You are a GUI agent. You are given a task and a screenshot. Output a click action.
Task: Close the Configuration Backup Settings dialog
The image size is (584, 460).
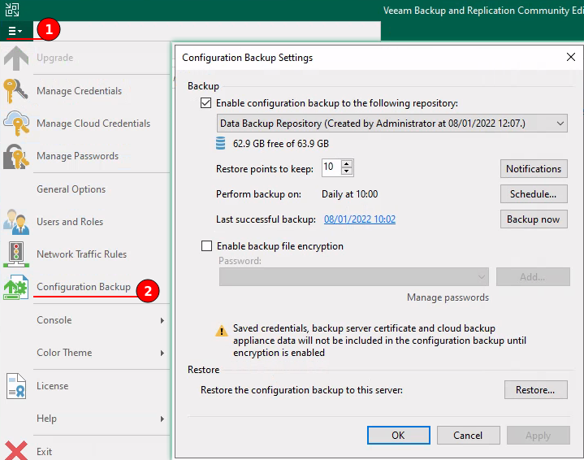point(570,57)
